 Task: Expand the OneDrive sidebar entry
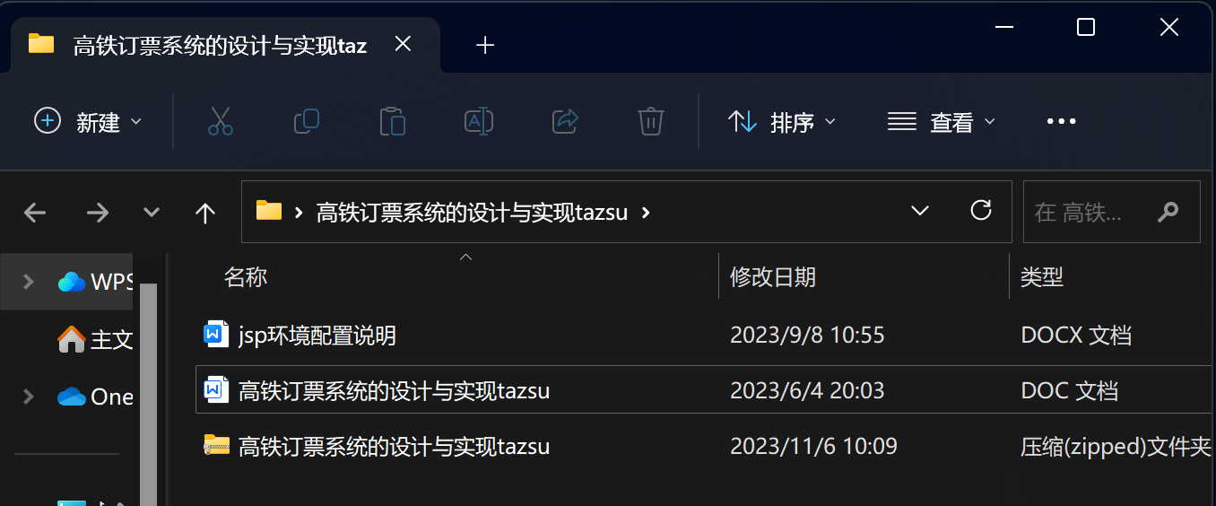pos(29,396)
